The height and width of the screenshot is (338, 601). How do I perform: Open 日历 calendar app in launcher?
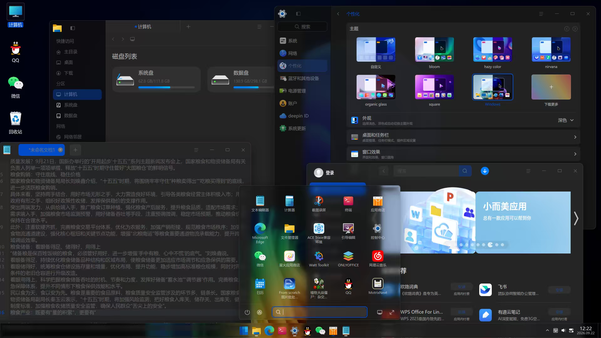(x=260, y=286)
